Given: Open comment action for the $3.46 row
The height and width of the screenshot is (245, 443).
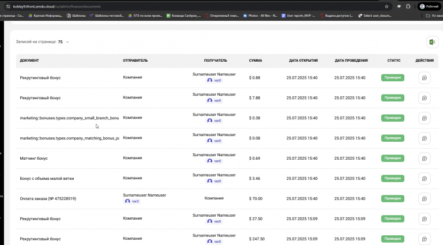Looking at the screenshot, I should pos(425,179).
